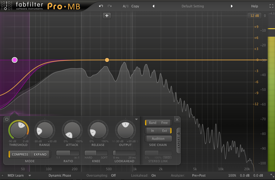Go to previous preset arrow
The image size is (275, 180).
pyautogui.click(x=153, y=6)
